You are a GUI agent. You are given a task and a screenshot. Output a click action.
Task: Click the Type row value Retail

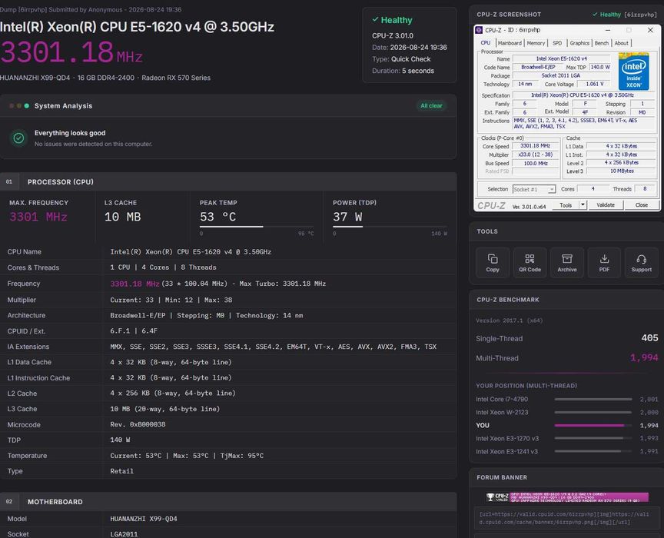[121, 471]
